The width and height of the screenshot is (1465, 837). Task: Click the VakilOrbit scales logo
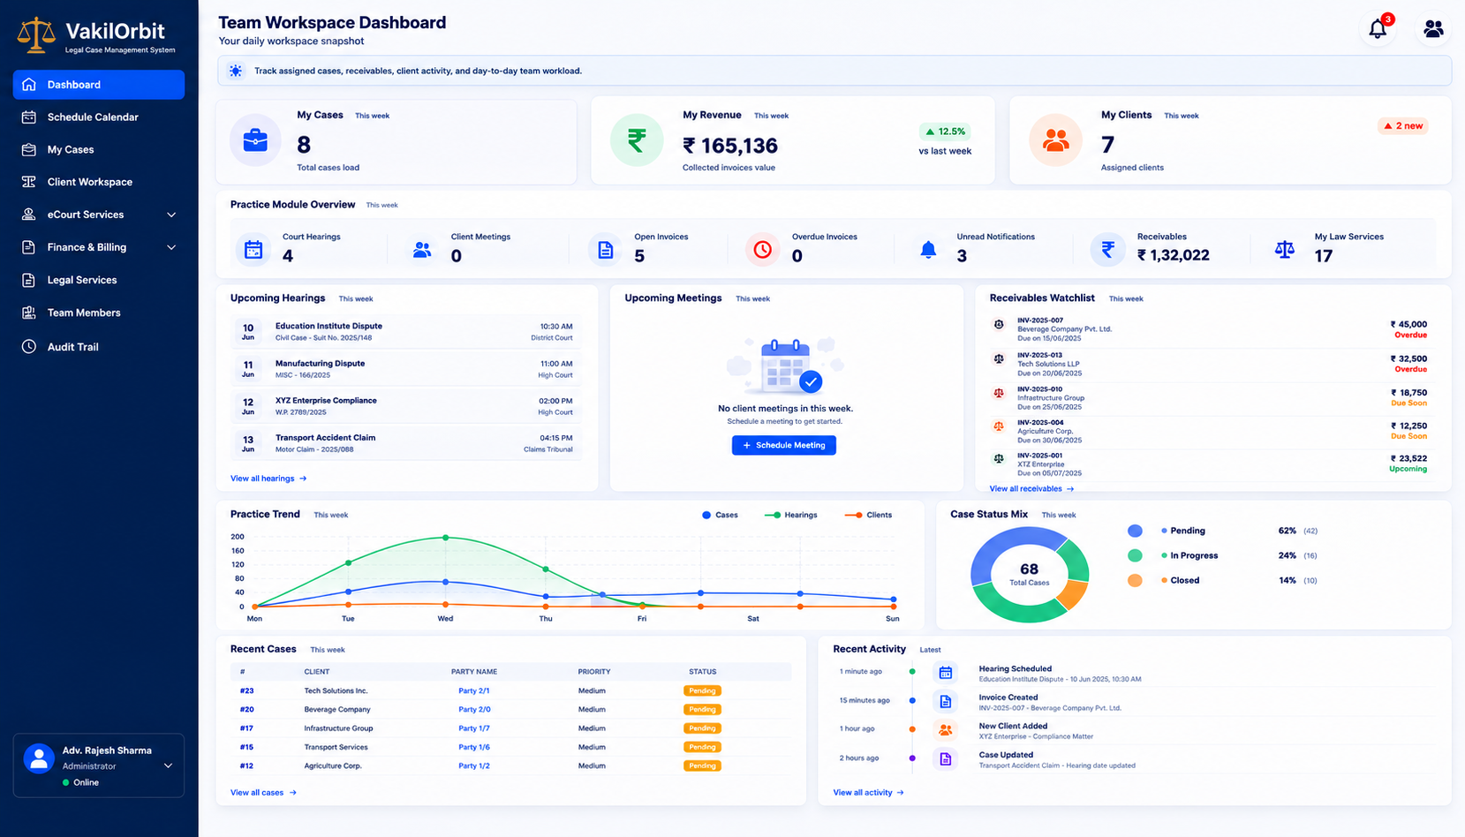pyautogui.click(x=36, y=34)
